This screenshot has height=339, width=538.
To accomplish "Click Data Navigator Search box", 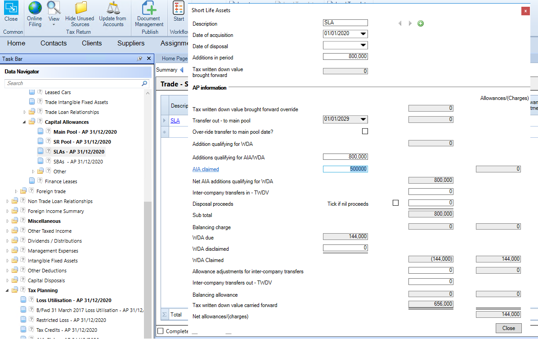I will [x=74, y=83].
